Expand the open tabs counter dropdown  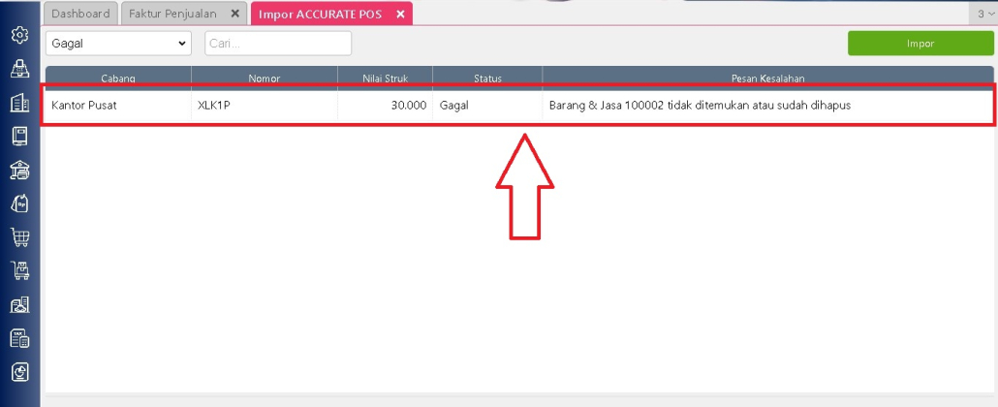[x=984, y=15]
